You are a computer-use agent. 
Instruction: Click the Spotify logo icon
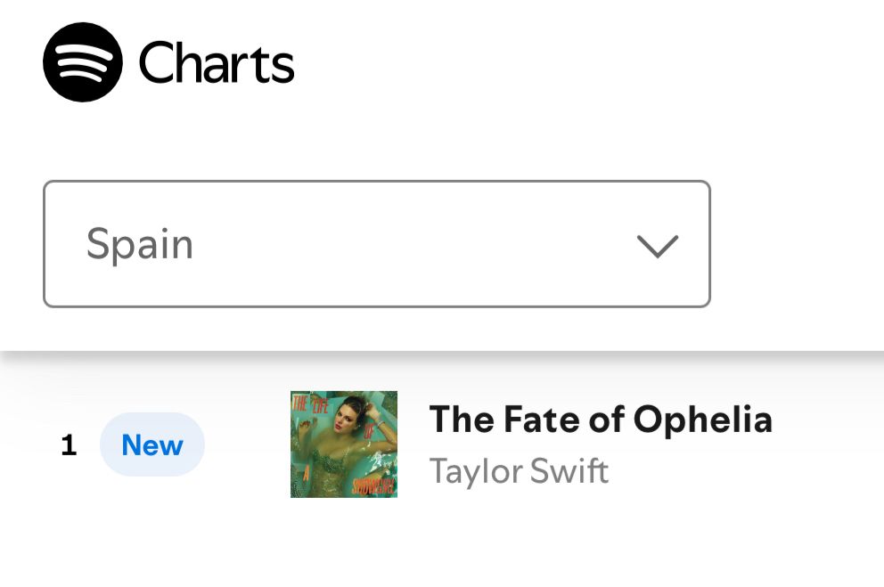[x=83, y=62]
